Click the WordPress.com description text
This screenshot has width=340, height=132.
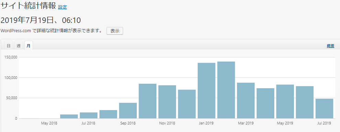[x=51, y=31]
